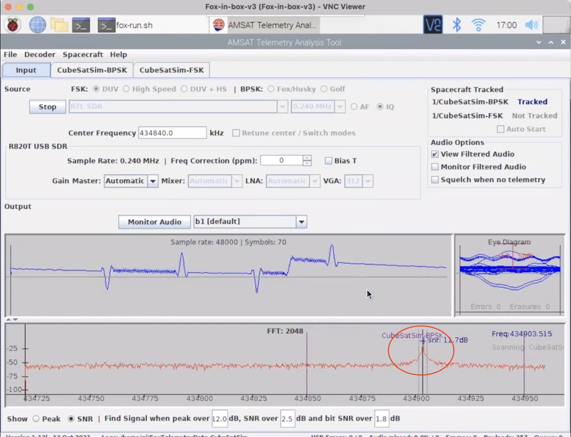Expand the Mixer gain dropdown
Viewport: 571px width, 437px height.
[237, 181]
